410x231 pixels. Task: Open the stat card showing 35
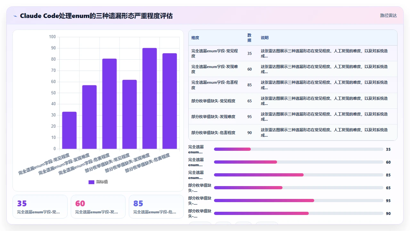40,207
